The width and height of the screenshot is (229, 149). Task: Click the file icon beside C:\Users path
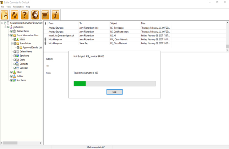[8, 23]
